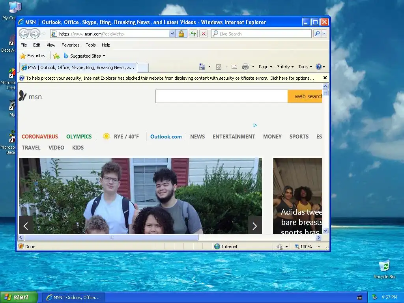Open the MONEY section link
Image resolution: width=404 pixels, height=303 pixels.
(x=272, y=137)
